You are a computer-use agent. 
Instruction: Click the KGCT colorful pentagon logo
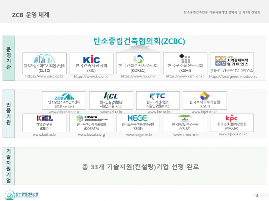[x=204, y=96]
